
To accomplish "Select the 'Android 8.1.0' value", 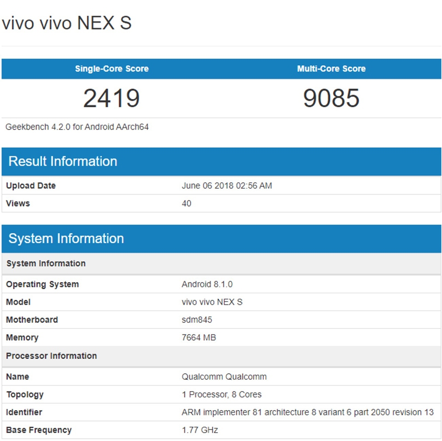I will [207, 284].
